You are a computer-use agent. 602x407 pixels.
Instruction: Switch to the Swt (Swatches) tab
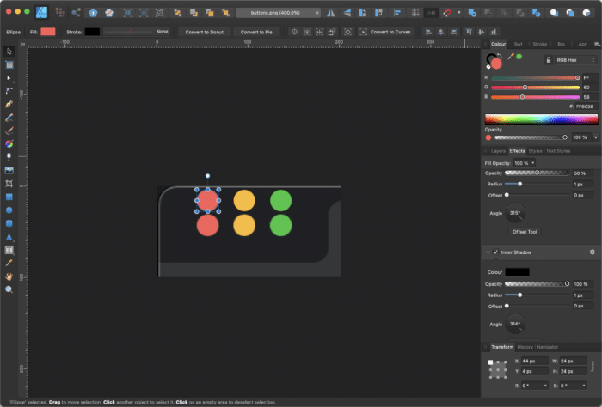518,44
